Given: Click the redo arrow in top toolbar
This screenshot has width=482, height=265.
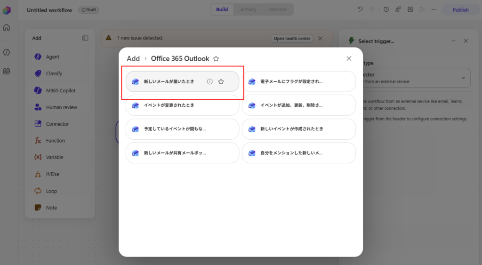Looking at the screenshot, I should (372, 9).
